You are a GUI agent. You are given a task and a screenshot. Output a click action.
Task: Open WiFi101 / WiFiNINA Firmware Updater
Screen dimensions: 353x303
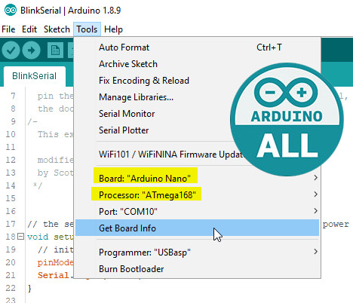tap(197, 154)
